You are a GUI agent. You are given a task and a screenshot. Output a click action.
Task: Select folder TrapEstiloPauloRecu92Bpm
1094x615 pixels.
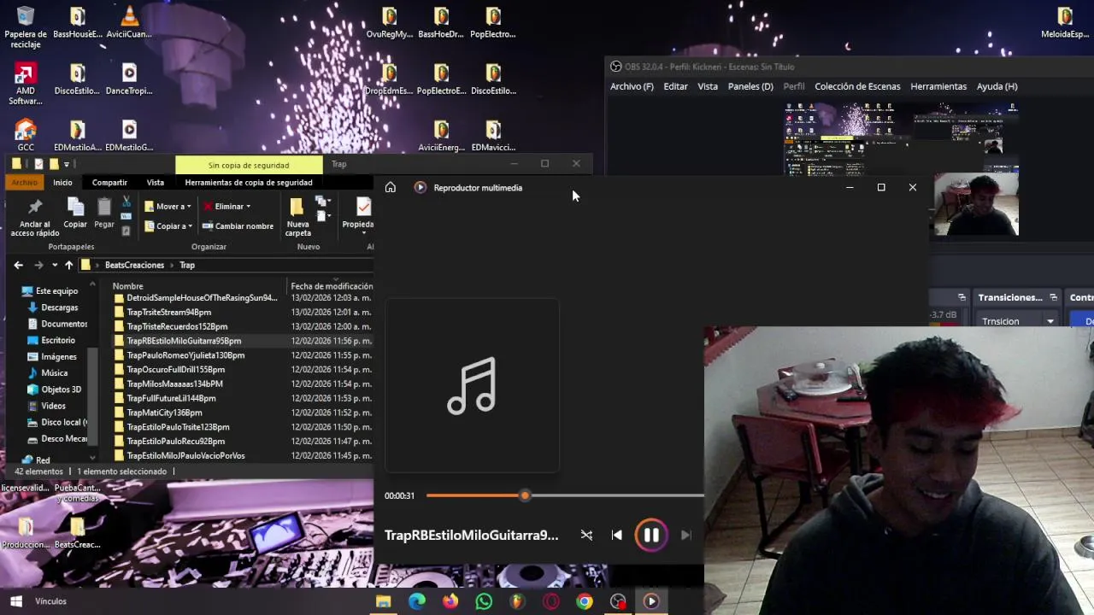[x=175, y=441]
